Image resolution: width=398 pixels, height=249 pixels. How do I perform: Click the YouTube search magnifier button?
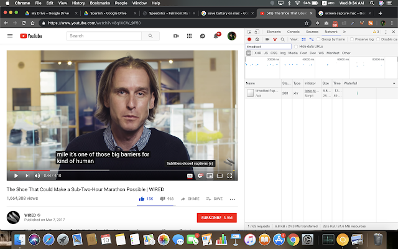click(150, 36)
